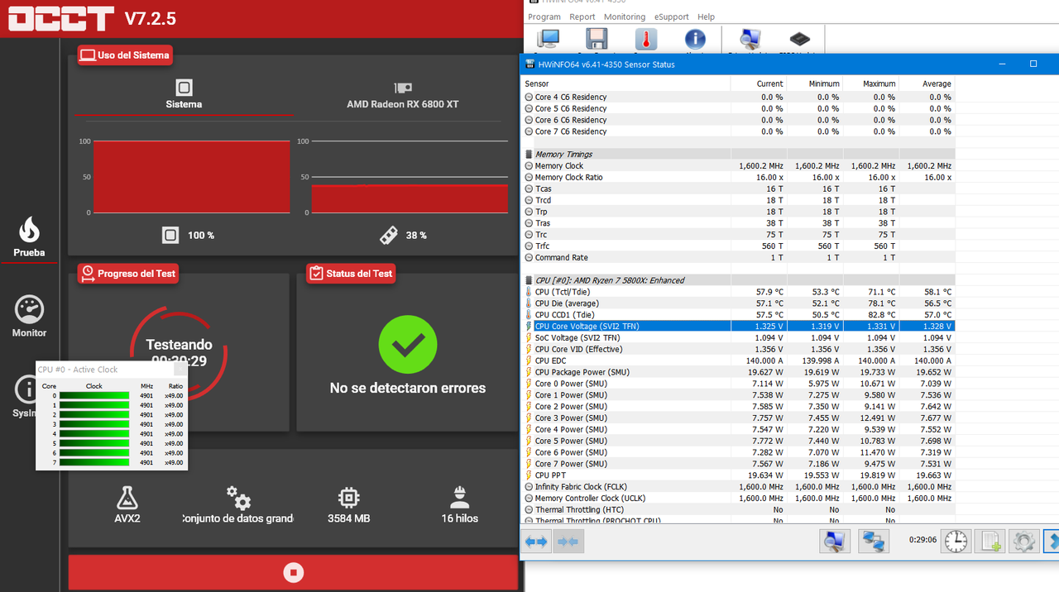Click the Maximum column header

[871, 84]
